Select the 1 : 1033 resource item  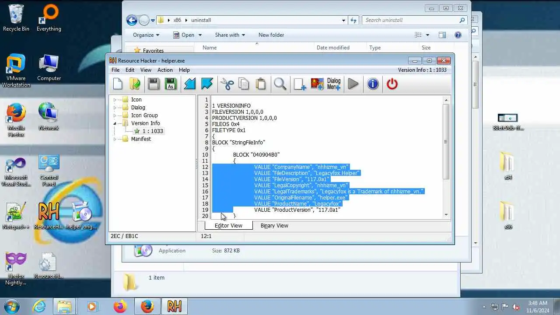coord(153,131)
